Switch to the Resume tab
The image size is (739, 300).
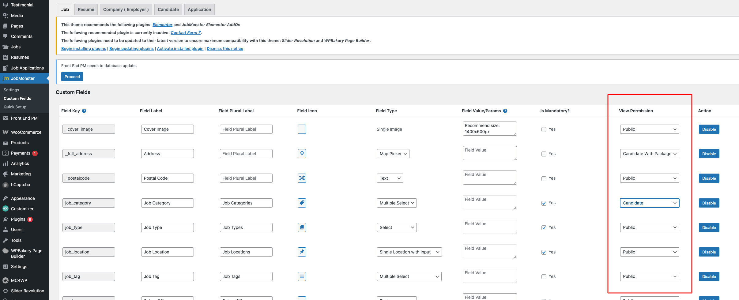tap(86, 9)
